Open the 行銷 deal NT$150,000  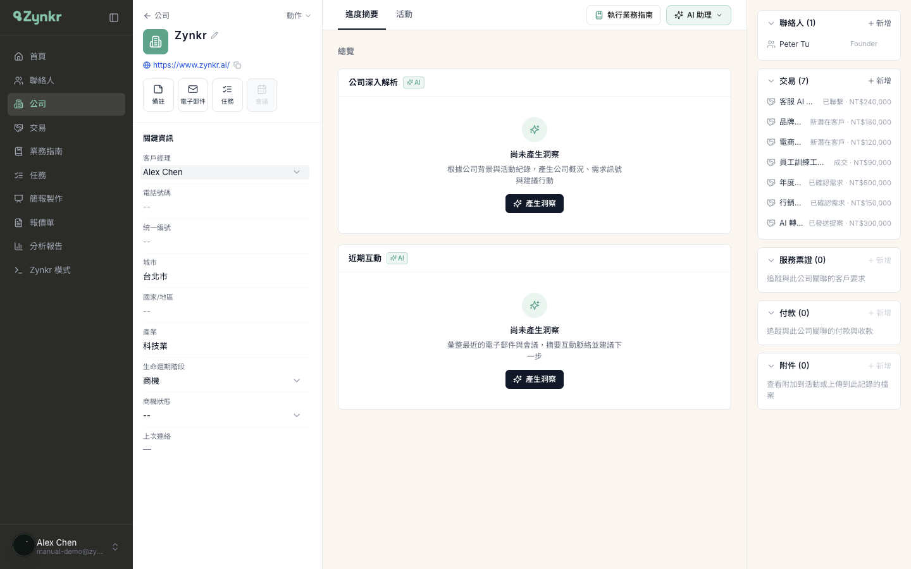tap(829, 203)
